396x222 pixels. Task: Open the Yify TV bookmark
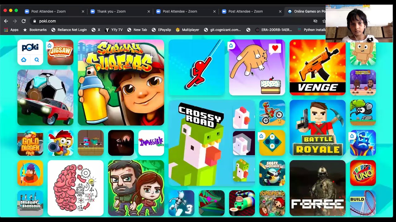point(114,30)
